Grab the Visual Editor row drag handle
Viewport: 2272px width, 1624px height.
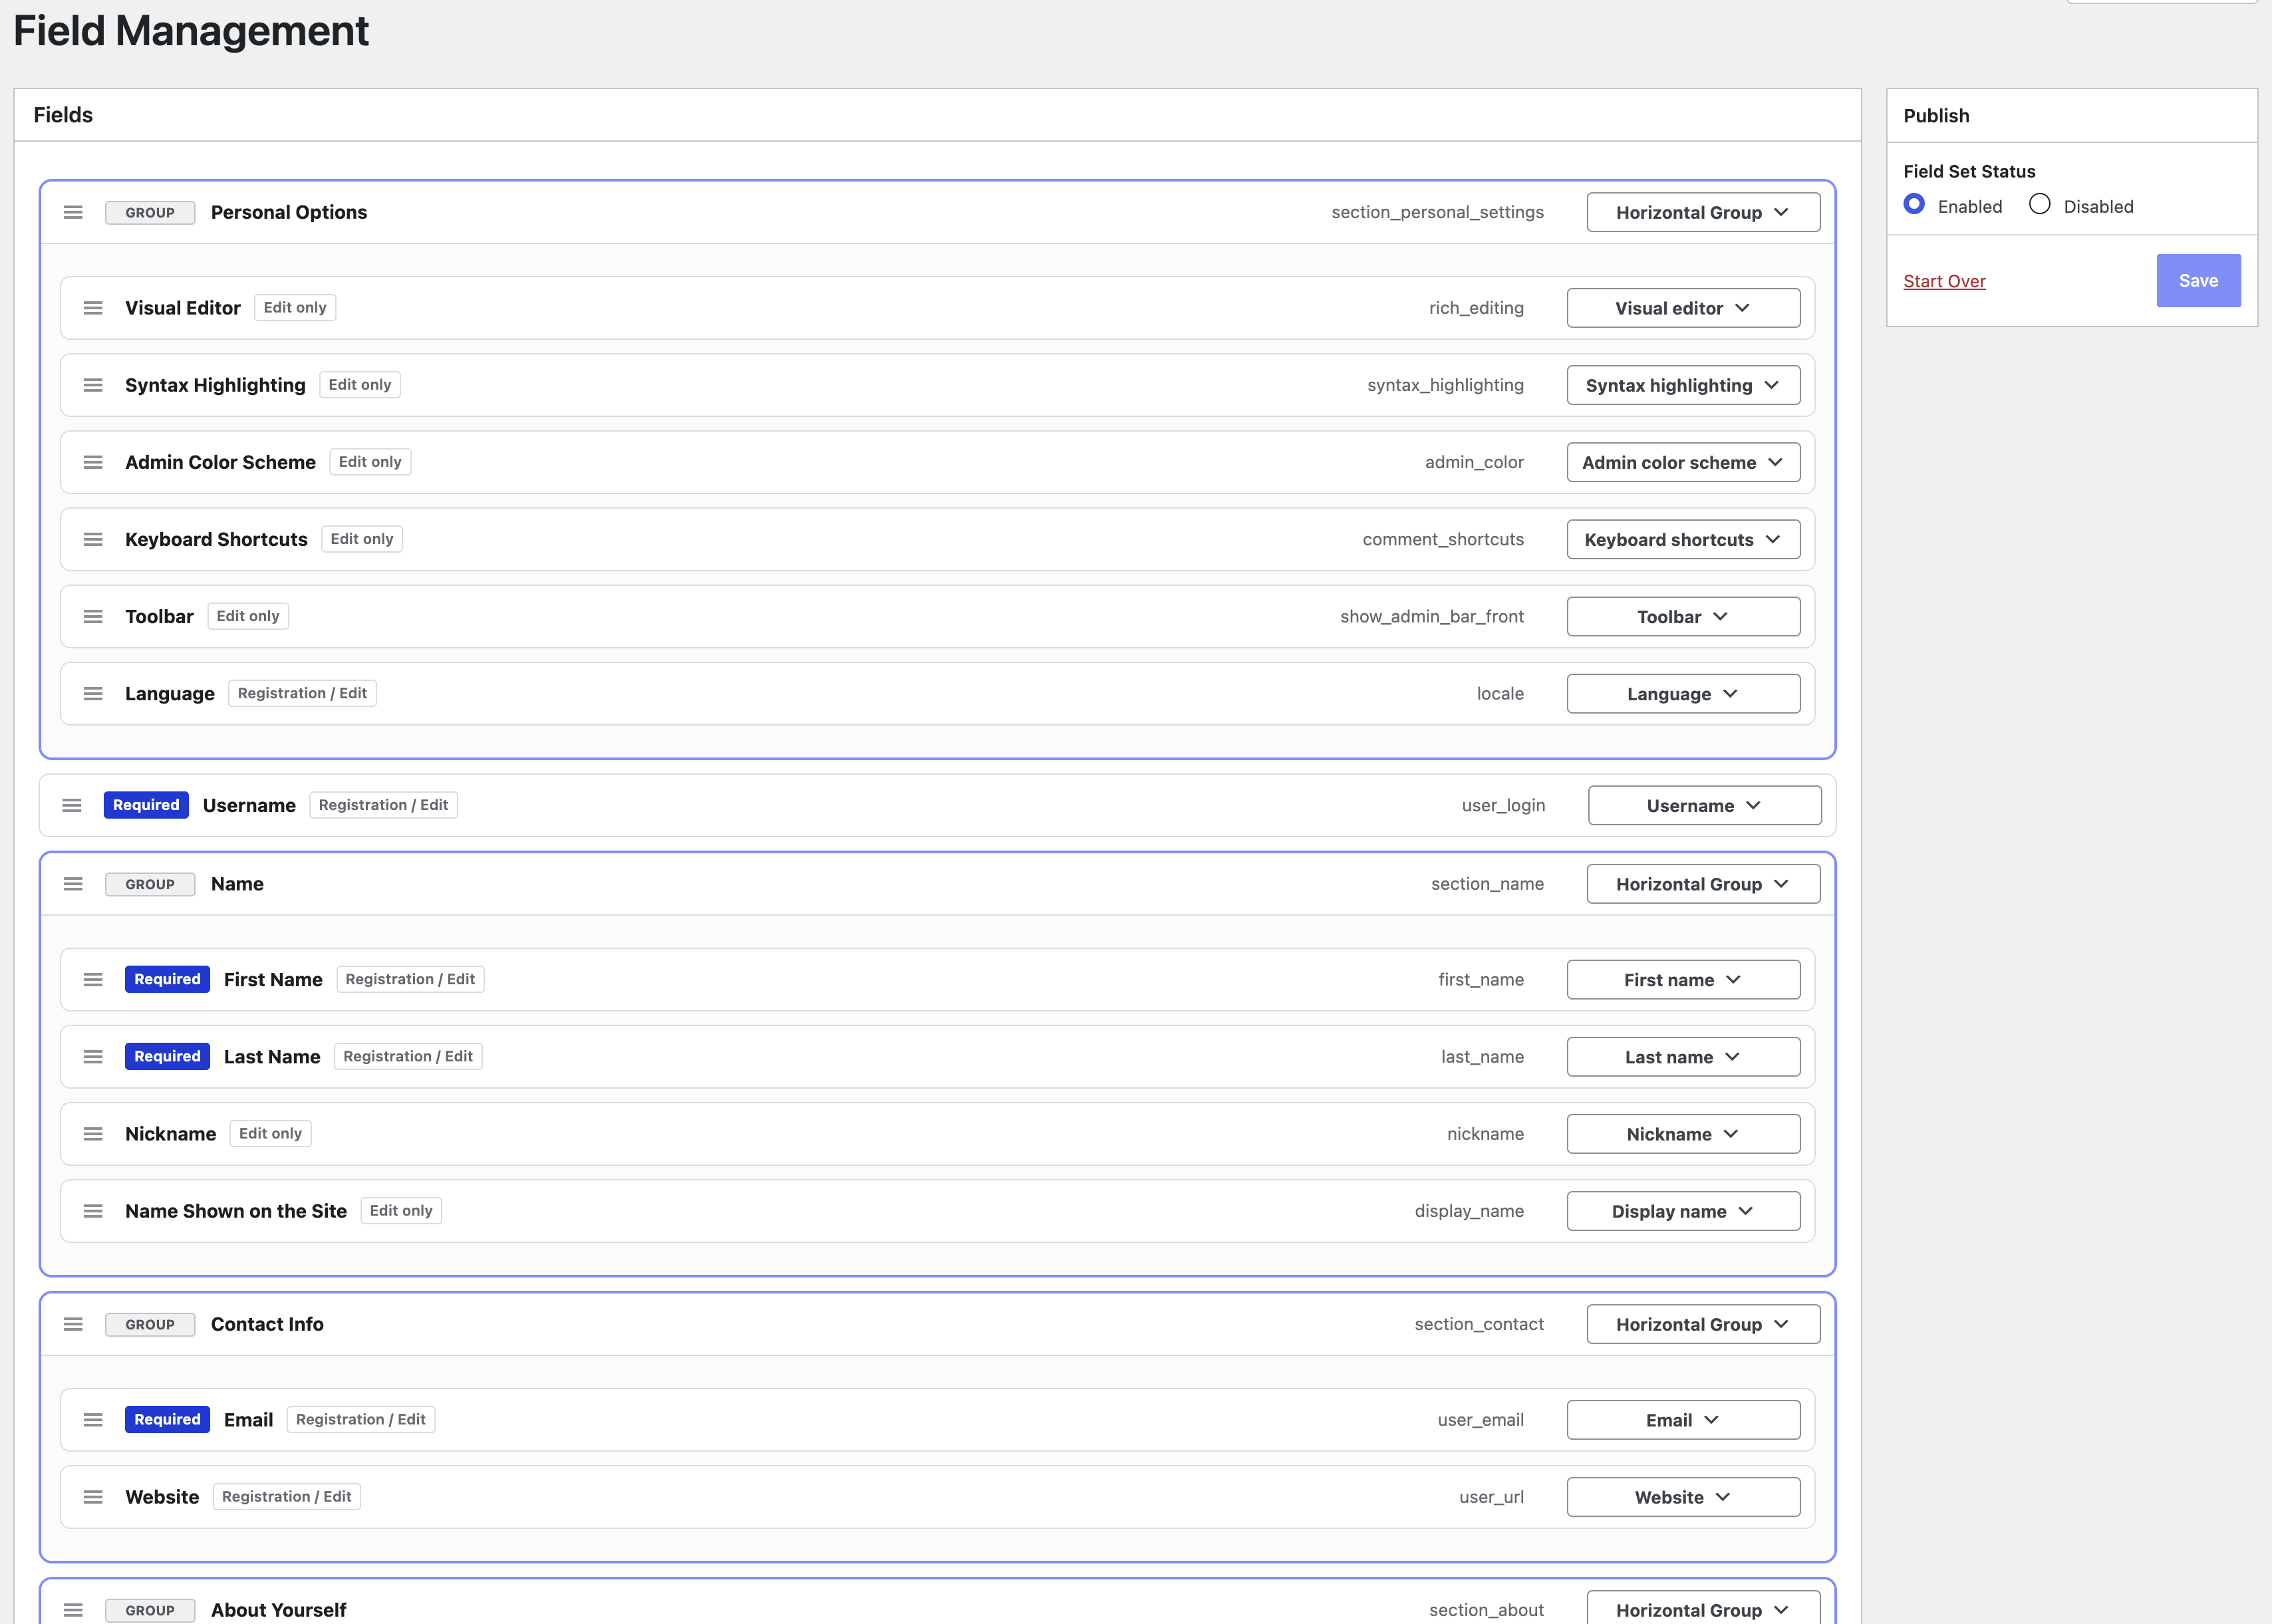tap(93, 308)
